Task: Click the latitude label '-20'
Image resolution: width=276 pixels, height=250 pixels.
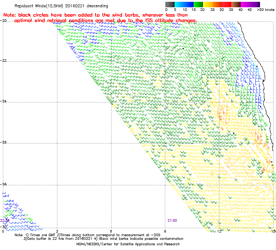Action: pos(3,20)
